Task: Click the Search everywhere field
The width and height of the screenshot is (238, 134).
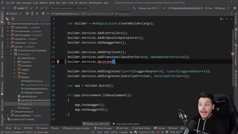Action: click(x=70, y=8)
